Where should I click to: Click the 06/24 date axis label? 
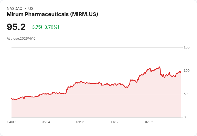[x=46, y=122]
